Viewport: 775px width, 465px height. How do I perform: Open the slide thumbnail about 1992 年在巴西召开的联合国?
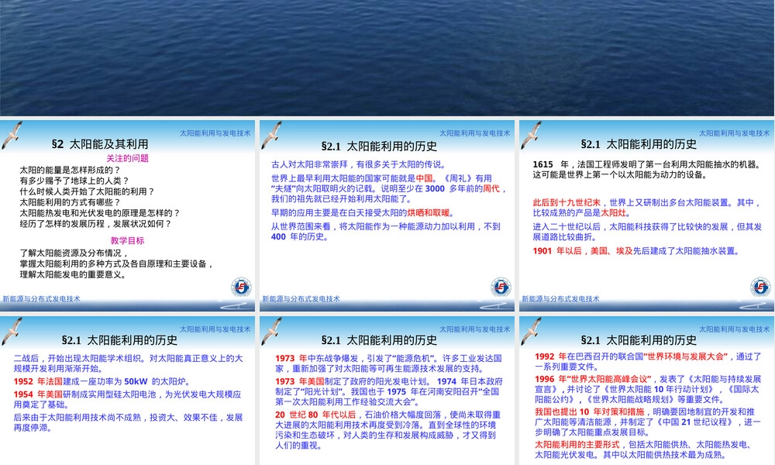pyautogui.click(x=647, y=391)
